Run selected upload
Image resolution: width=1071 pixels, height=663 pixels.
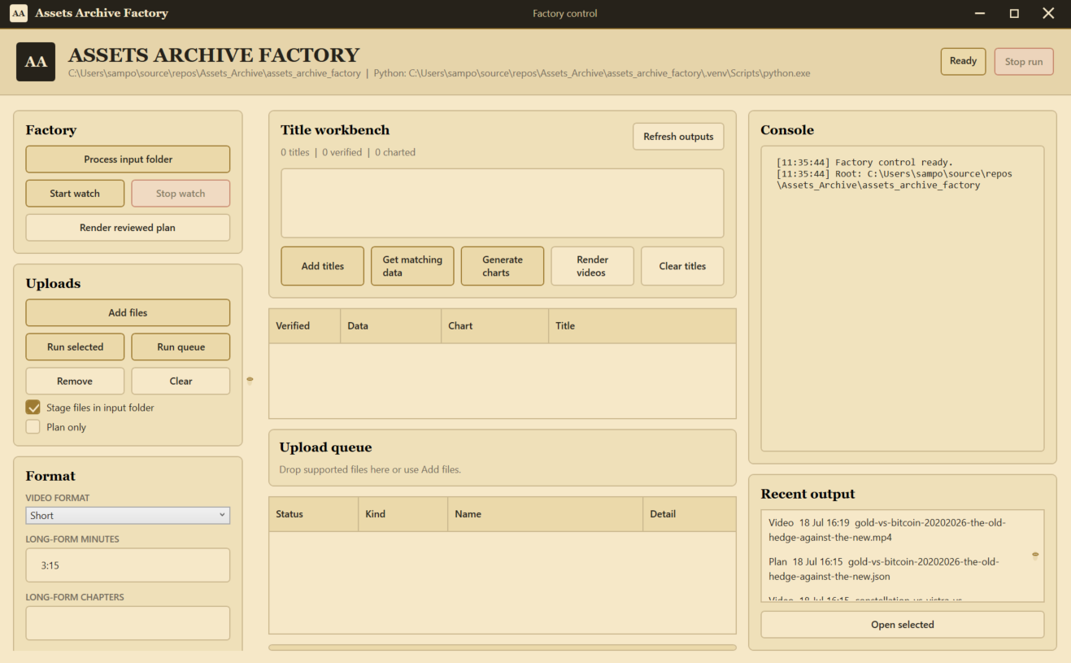(75, 347)
